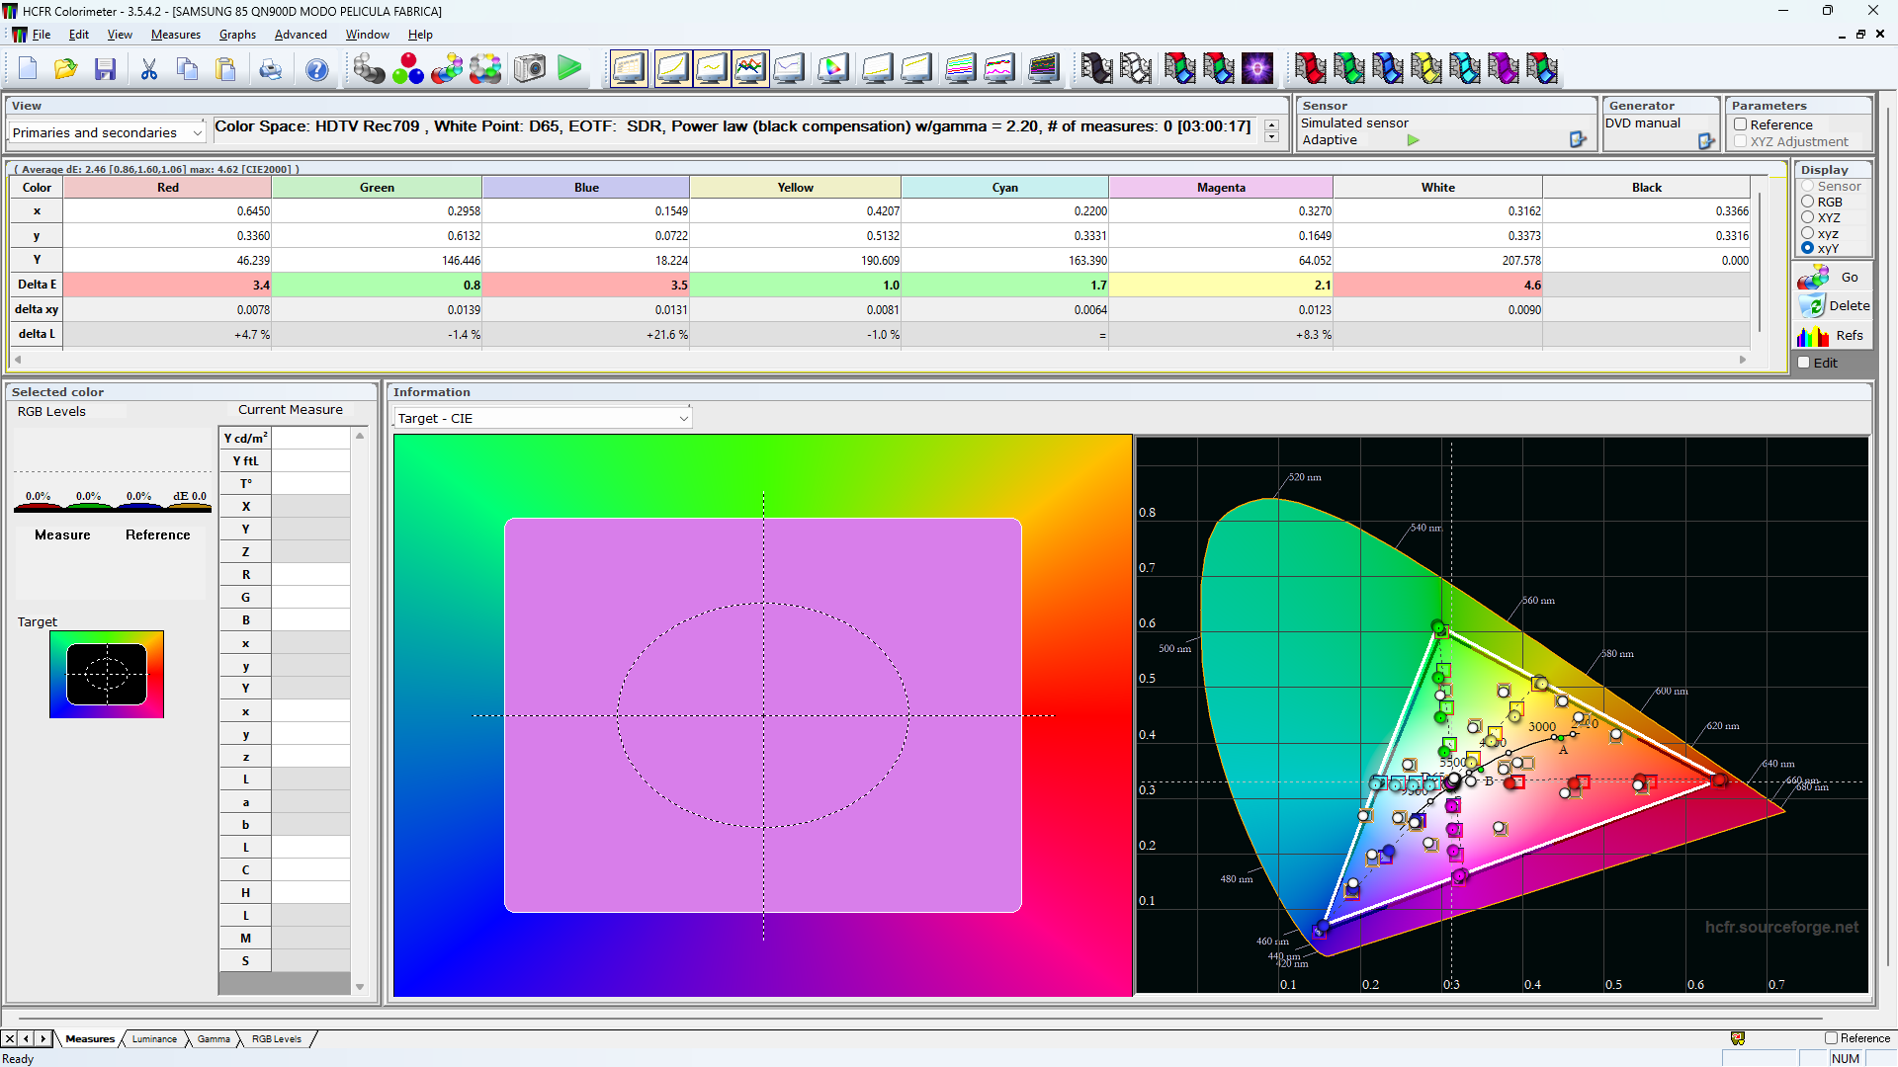Viewport: 1898px width, 1067px height.
Task: Select the rainbow color swatch beside Go
Action: (x=1813, y=278)
